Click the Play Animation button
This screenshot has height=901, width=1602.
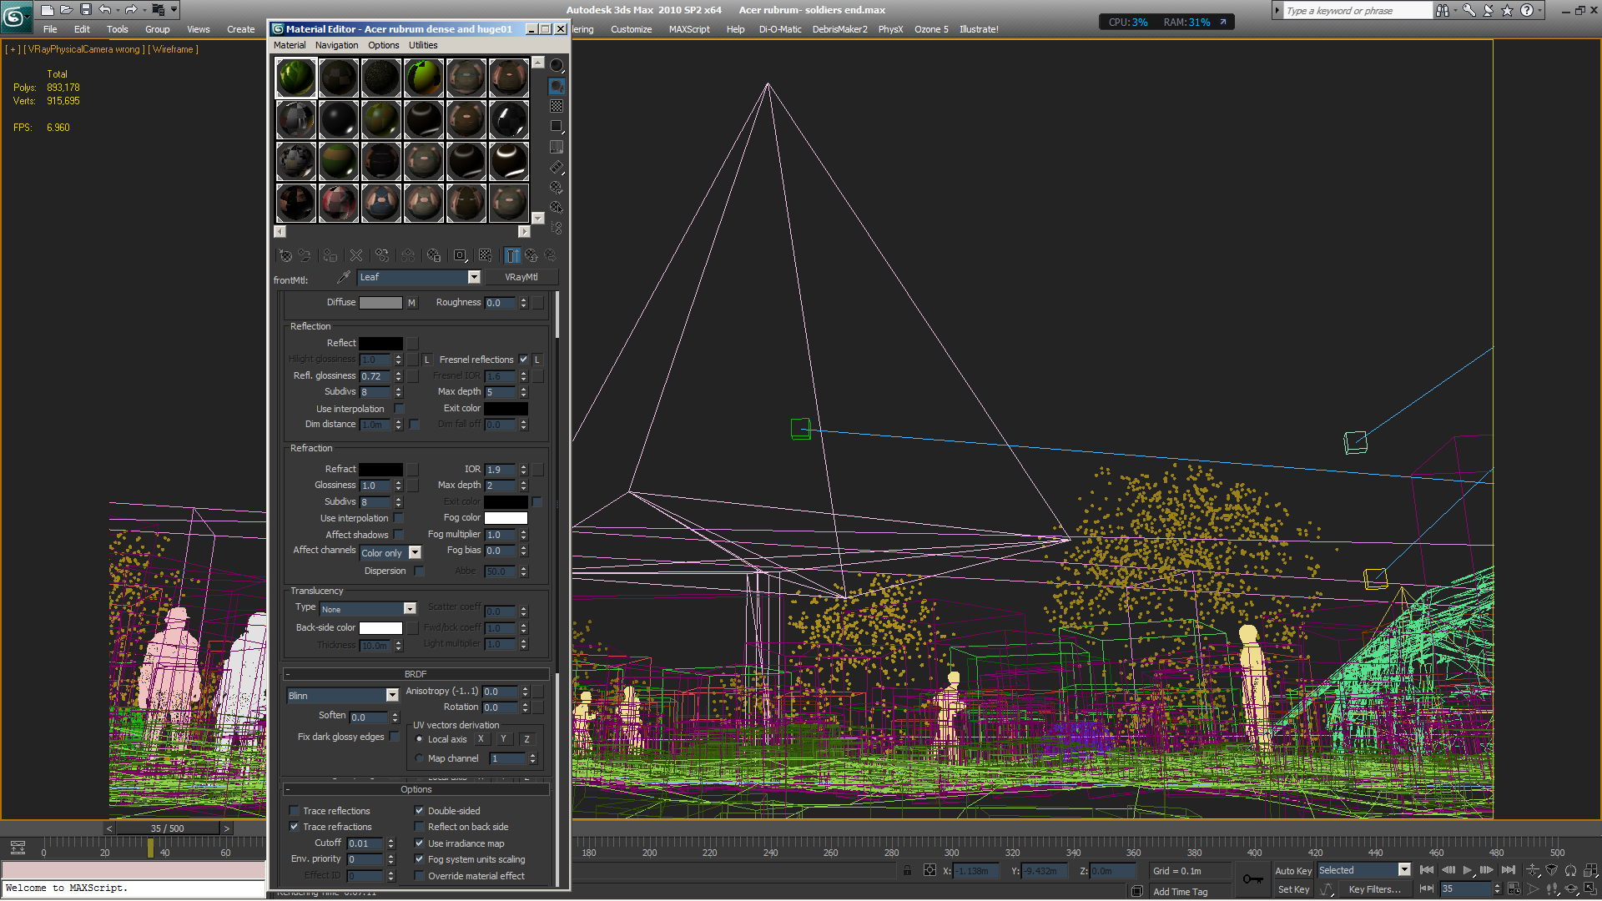click(x=1468, y=870)
